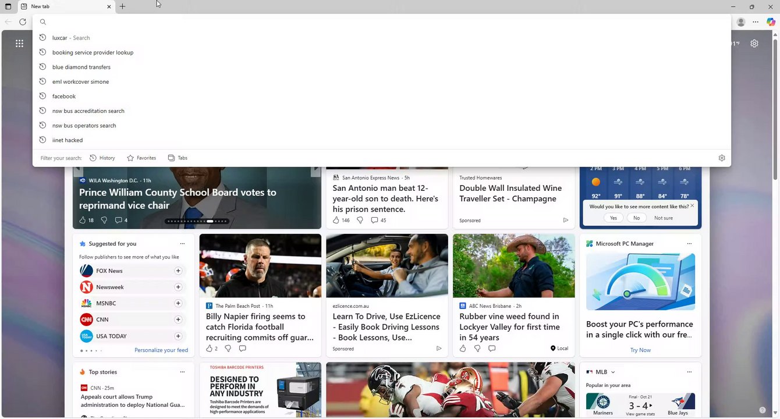Screen dimensions: 780x419
Task: Open the browser Settings and more menu
Action: coord(756,22)
